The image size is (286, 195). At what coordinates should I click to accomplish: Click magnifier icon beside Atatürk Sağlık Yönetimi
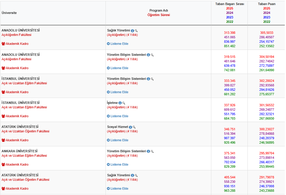[136, 175]
